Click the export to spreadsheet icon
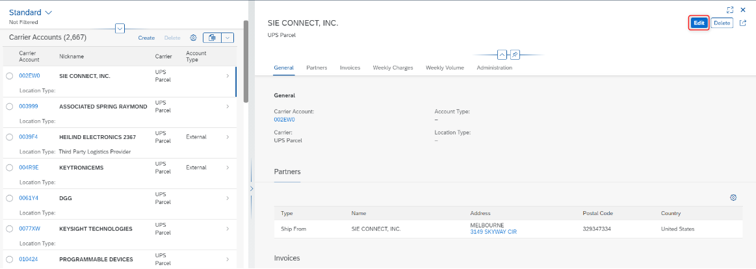756x269 pixels. (x=212, y=38)
